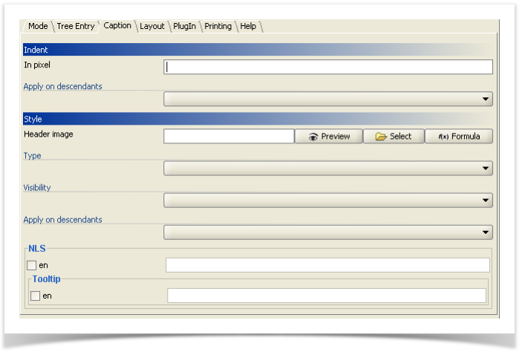Switch to the Help tab
The width and height of the screenshot is (525, 355).
[x=248, y=26]
